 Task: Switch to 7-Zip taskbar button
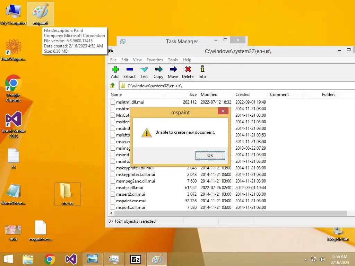pyautogui.click(x=136, y=259)
